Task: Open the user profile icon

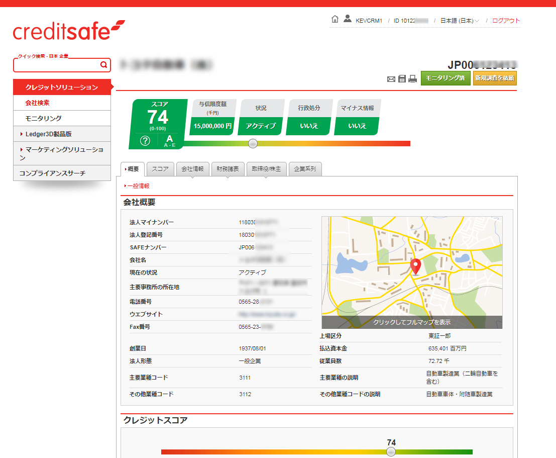Action: [348, 19]
